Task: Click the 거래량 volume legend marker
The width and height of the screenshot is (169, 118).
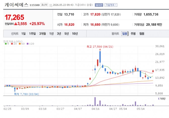Action: (159, 99)
